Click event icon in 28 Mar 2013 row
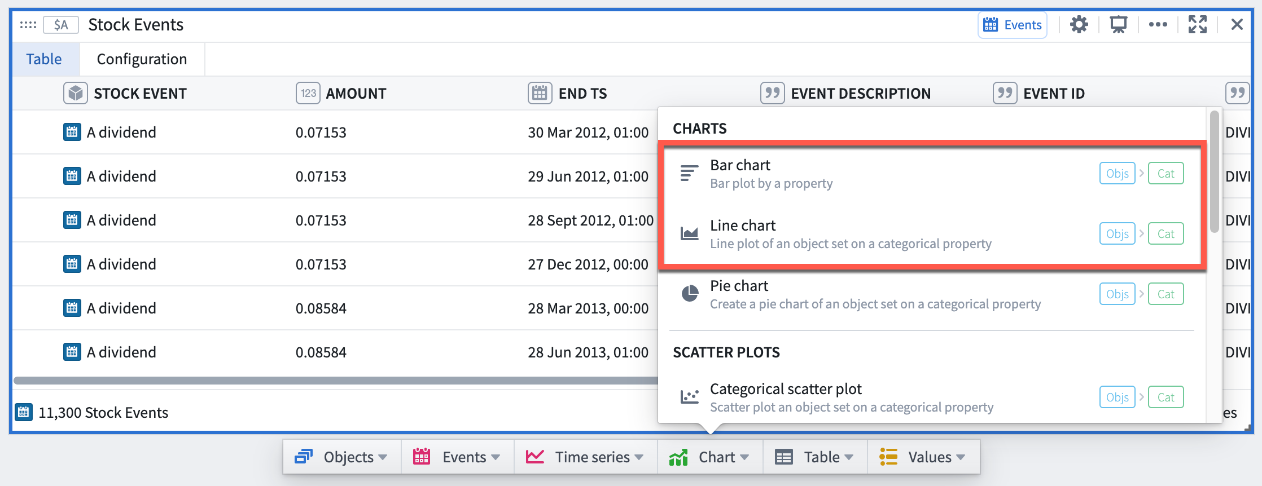The image size is (1262, 486). pos(72,308)
